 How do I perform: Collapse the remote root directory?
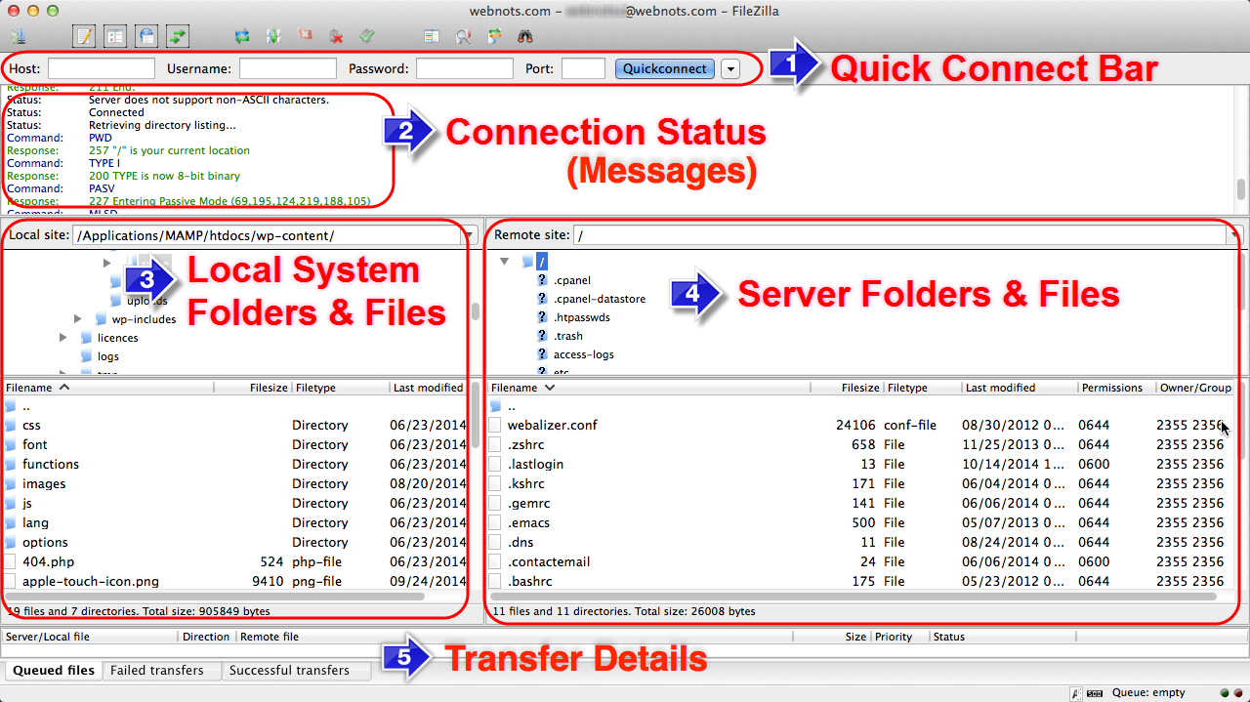pos(504,262)
